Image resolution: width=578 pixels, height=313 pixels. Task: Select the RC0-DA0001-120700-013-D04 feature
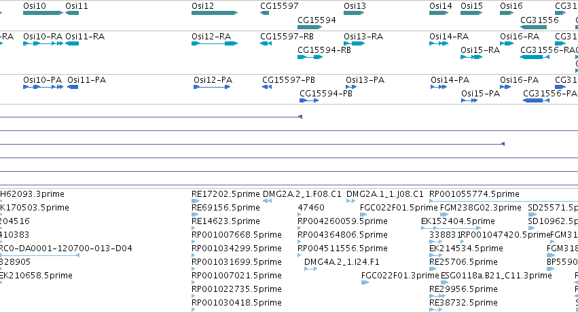(39, 255)
